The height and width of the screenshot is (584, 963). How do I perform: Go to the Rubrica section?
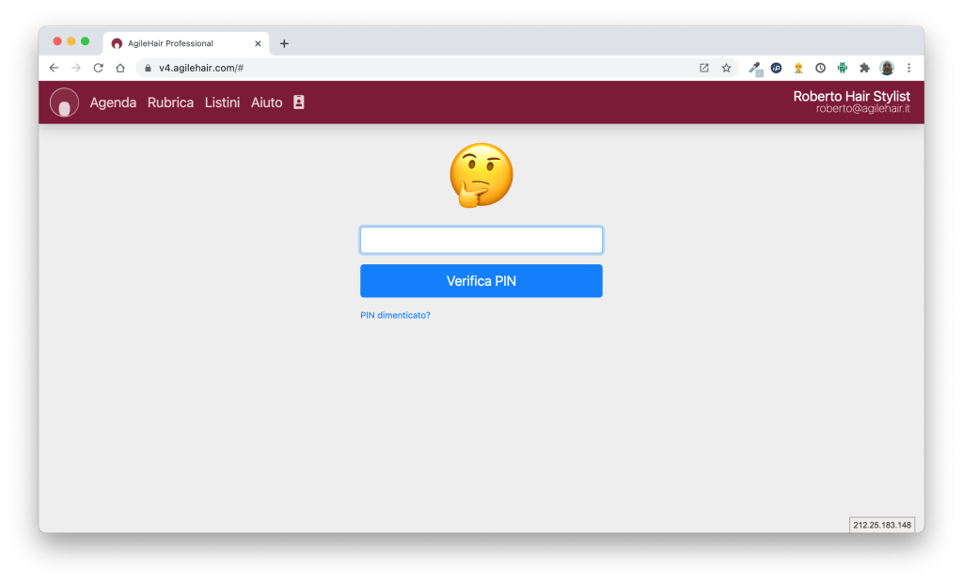[x=170, y=103]
